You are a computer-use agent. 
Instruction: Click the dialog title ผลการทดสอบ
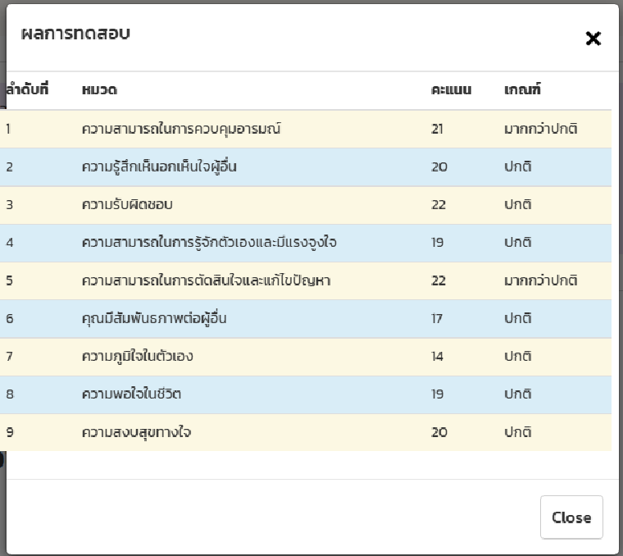(75, 34)
